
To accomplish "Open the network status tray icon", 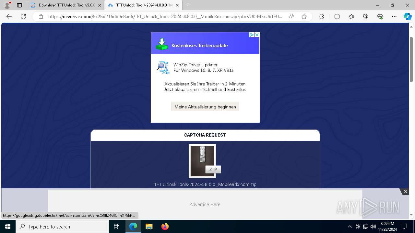I will pyautogui.click(x=365, y=227).
